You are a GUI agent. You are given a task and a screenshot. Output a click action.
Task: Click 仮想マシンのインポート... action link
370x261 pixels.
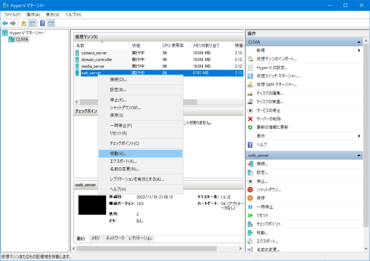click(277, 59)
